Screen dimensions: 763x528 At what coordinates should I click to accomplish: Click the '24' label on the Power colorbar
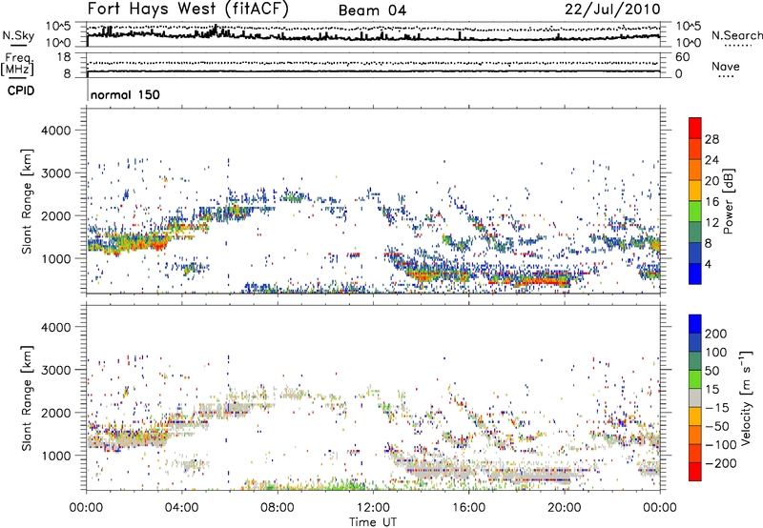click(711, 160)
